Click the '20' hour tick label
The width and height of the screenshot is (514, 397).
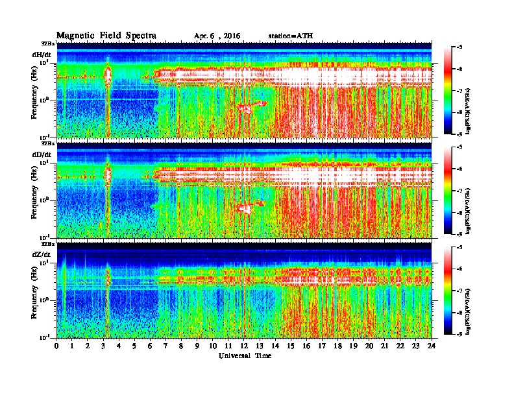tap(369, 346)
